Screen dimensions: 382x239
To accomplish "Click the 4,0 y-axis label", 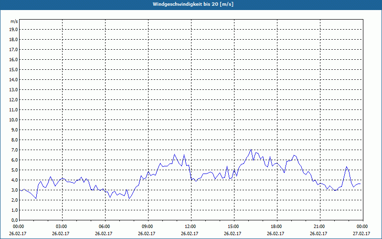I will pyautogui.click(x=14, y=180).
